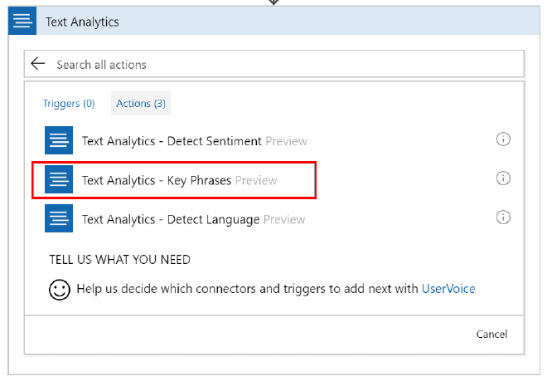Show info for Key Phrases action

click(x=503, y=178)
